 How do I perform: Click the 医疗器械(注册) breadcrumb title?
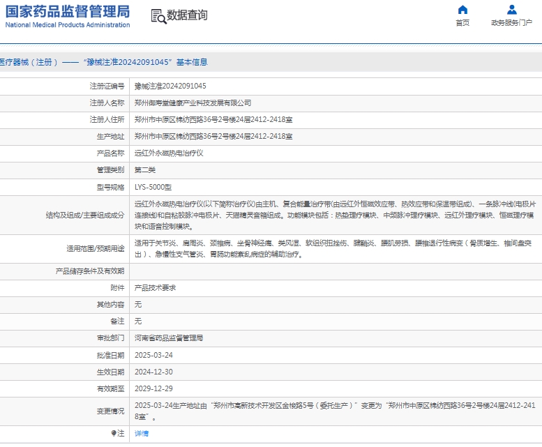pos(103,62)
